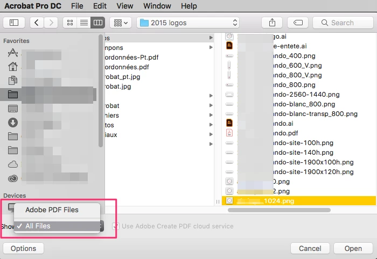The height and width of the screenshot is (259, 377).
Task: Click the column resize handle
Action: click(218, 202)
